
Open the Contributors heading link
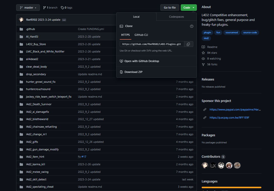[x=213, y=156]
